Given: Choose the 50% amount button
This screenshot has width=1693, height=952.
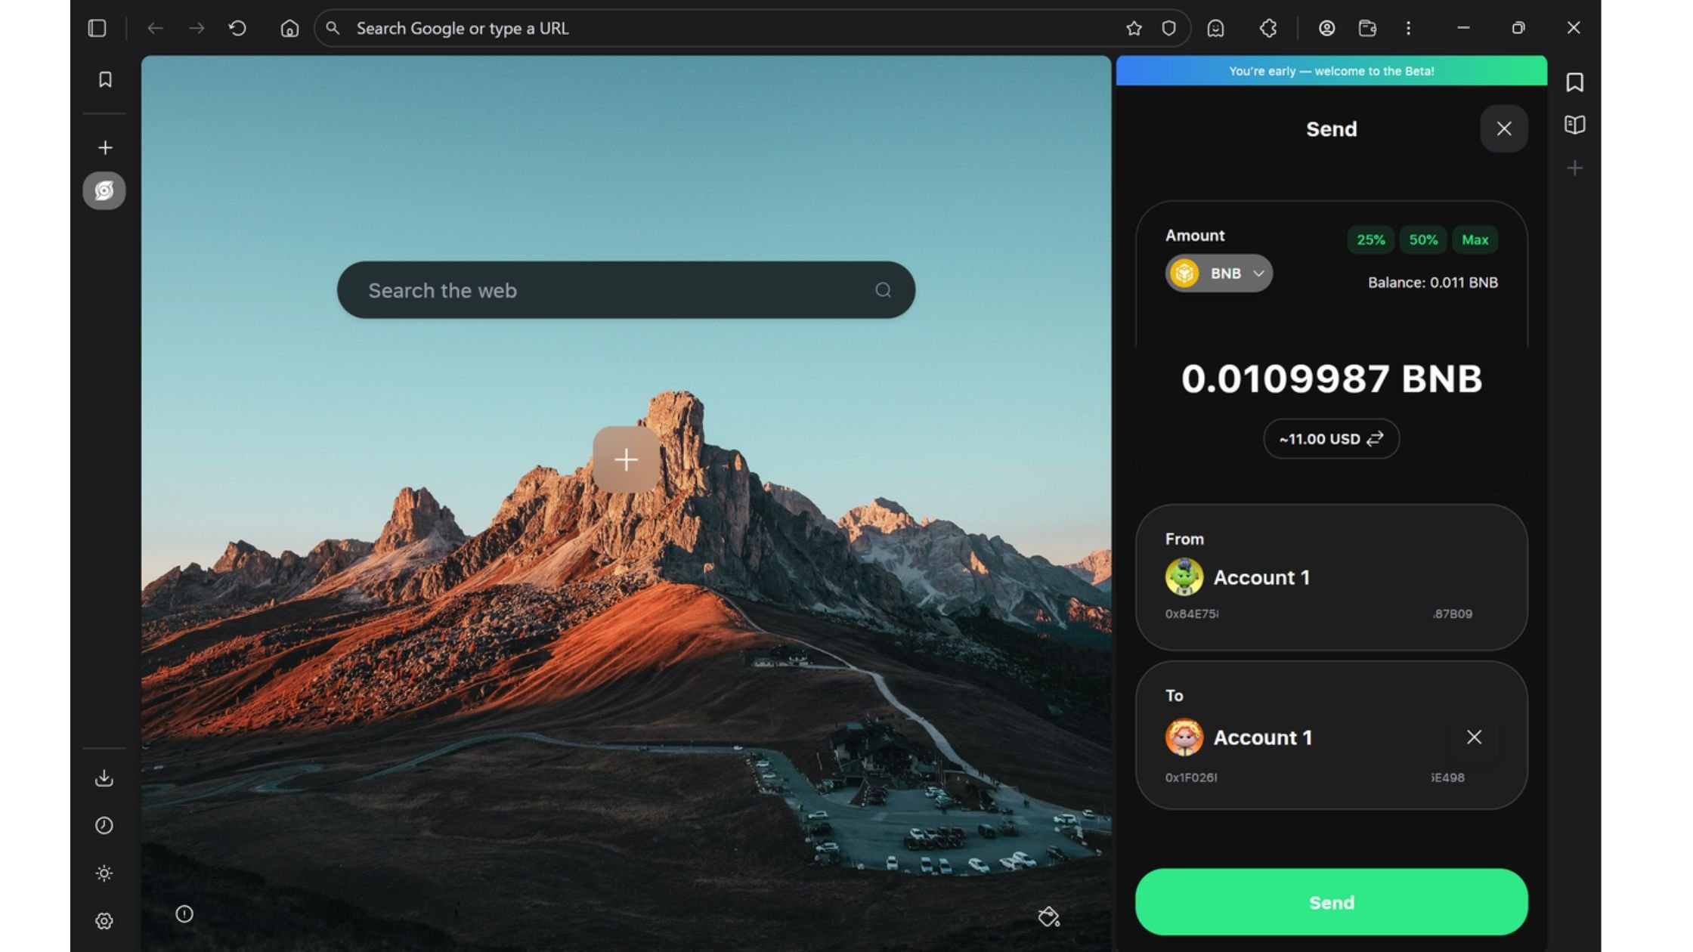Looking at the screenshot, I should tap(1422, 240).
